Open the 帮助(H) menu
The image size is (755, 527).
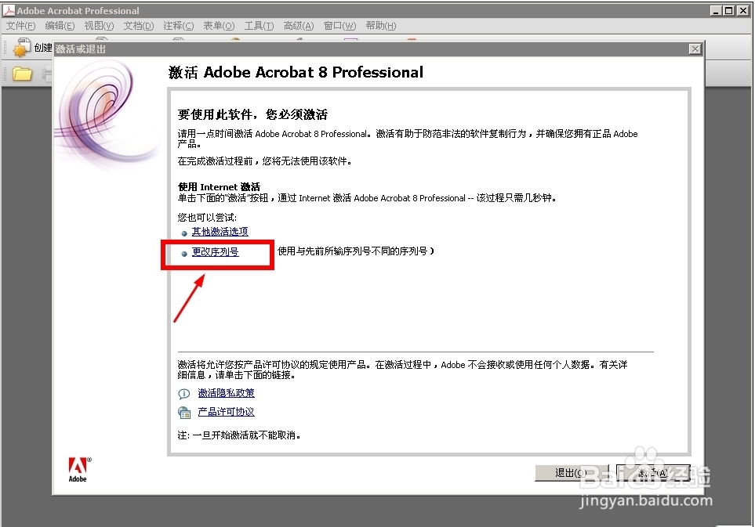(380, 25)
